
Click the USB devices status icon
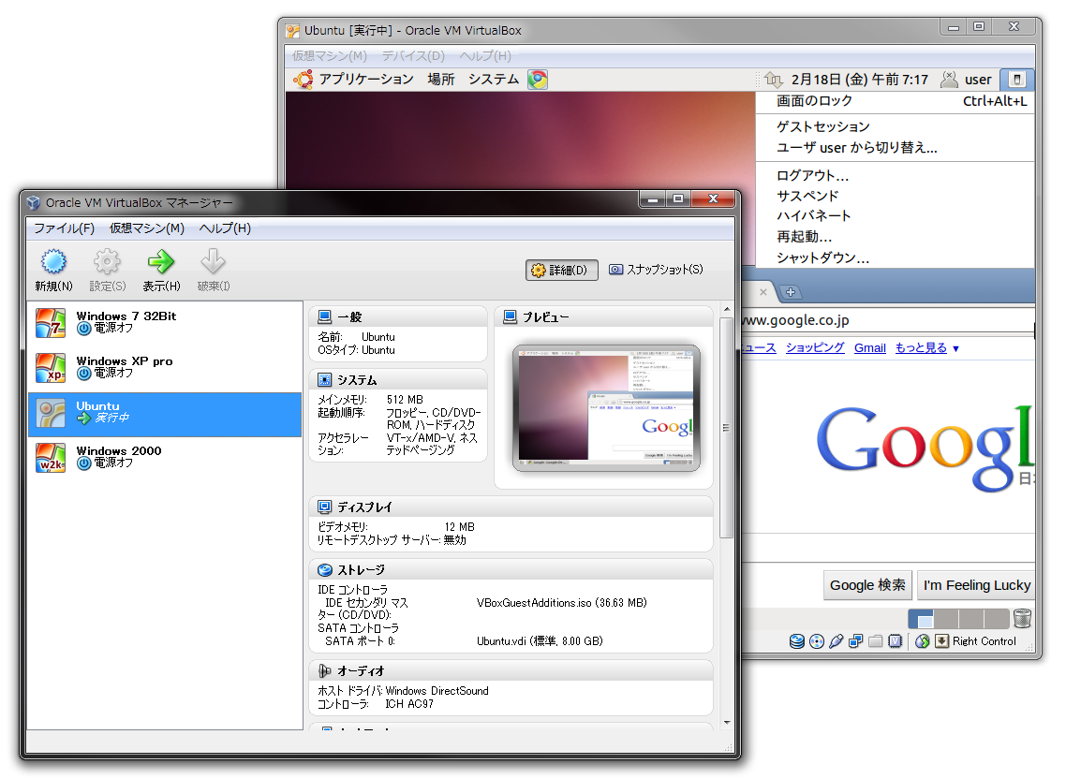point(837,641)
